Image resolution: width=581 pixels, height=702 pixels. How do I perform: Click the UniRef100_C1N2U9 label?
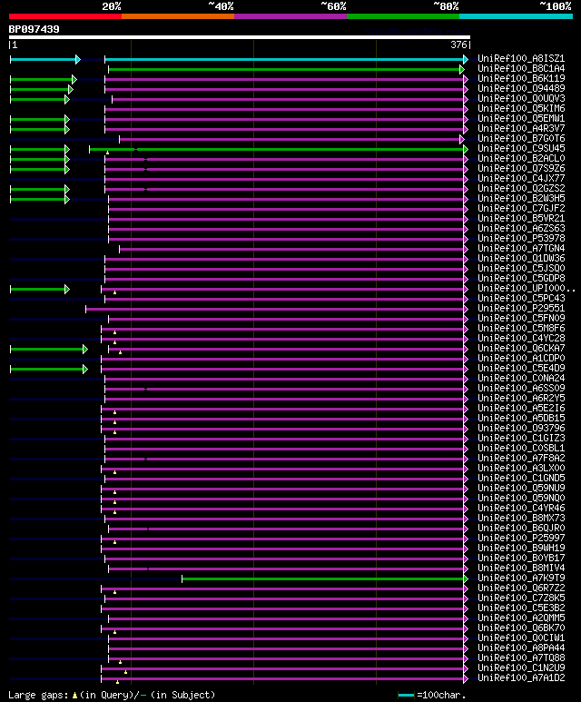(x=521, y=668)
